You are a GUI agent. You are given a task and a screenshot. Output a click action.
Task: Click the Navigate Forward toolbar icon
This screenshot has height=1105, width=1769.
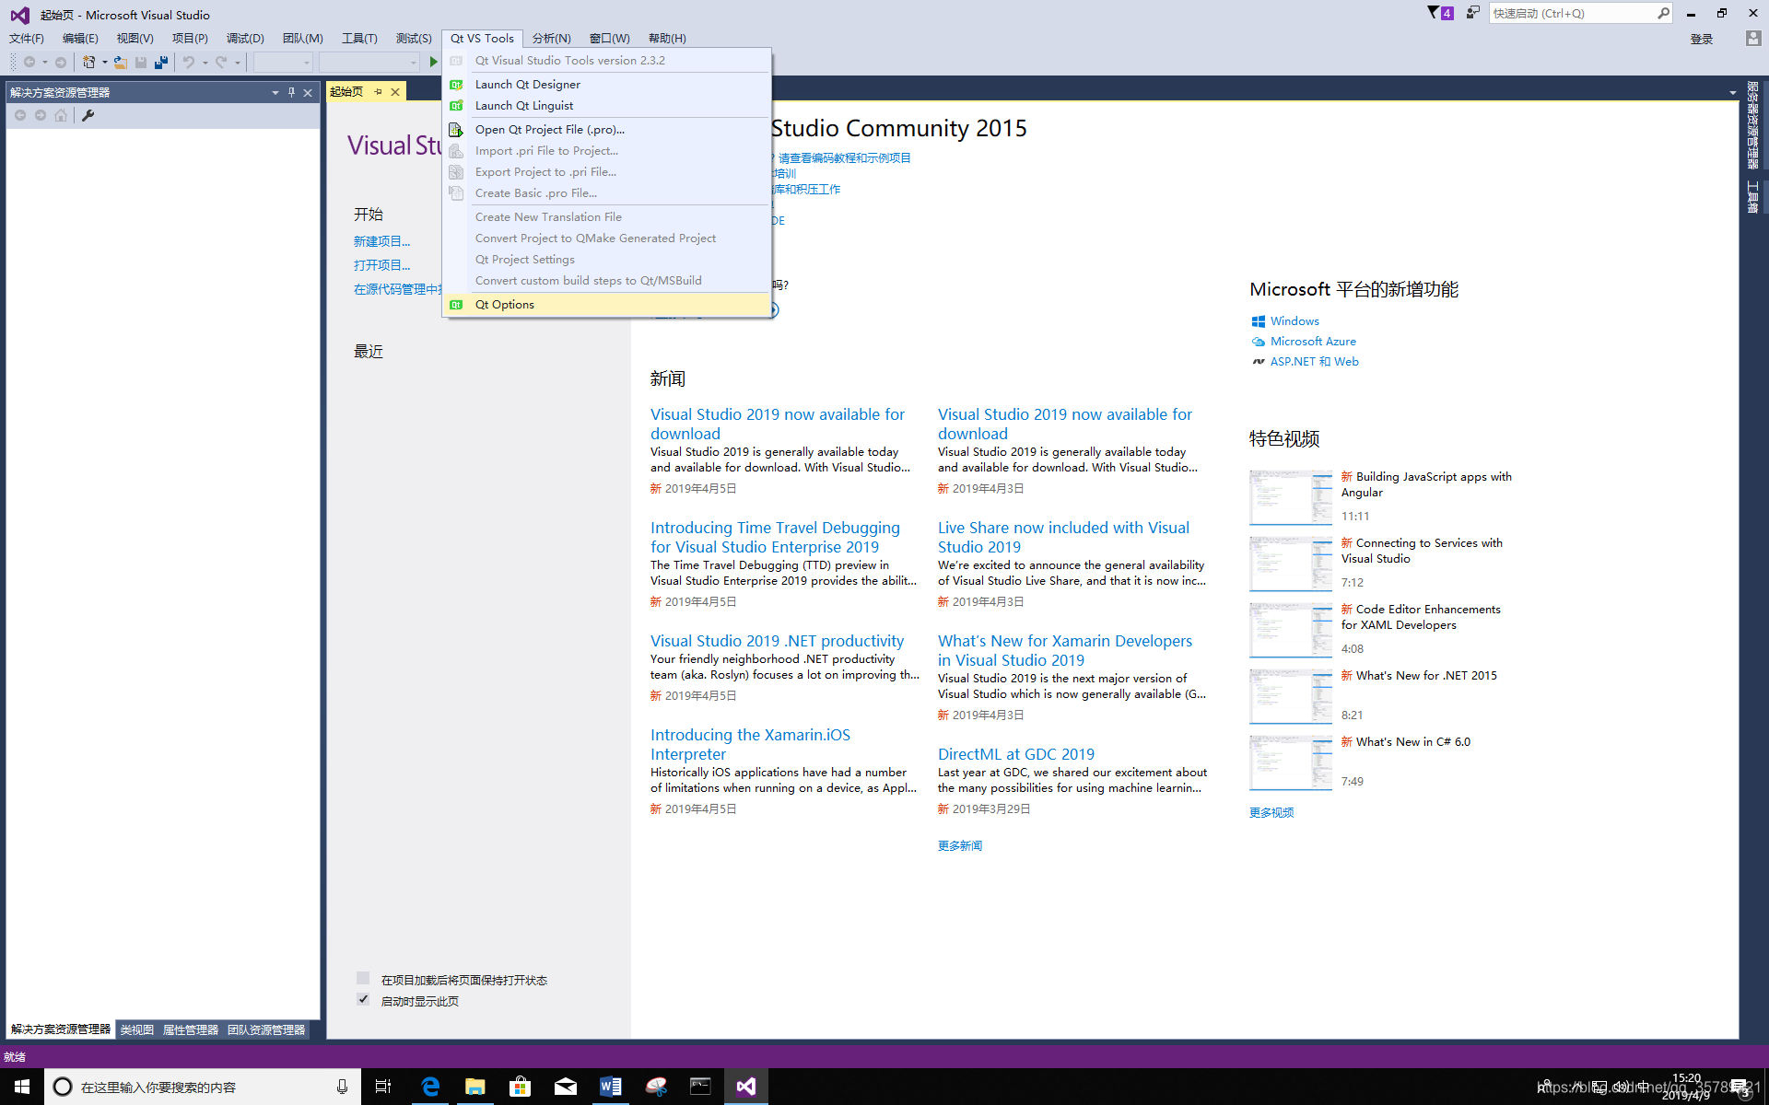click(x=61, y=62)
